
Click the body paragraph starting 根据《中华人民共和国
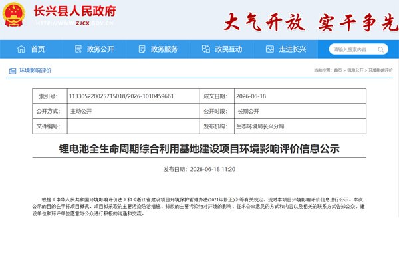(x=199, y=206)
